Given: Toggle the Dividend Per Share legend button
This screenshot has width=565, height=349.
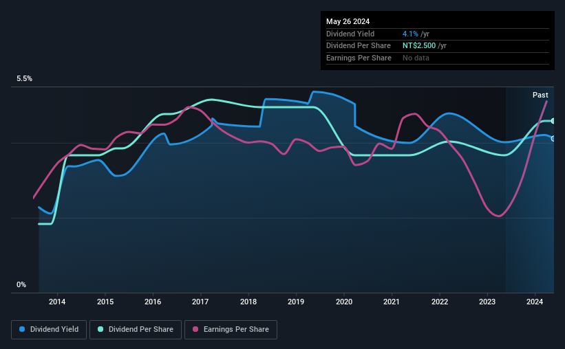Looking at the screenshot, I should 136,330.
